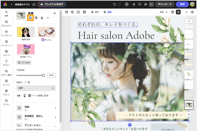Open the 95% zoom dropdown

point(164,12)
